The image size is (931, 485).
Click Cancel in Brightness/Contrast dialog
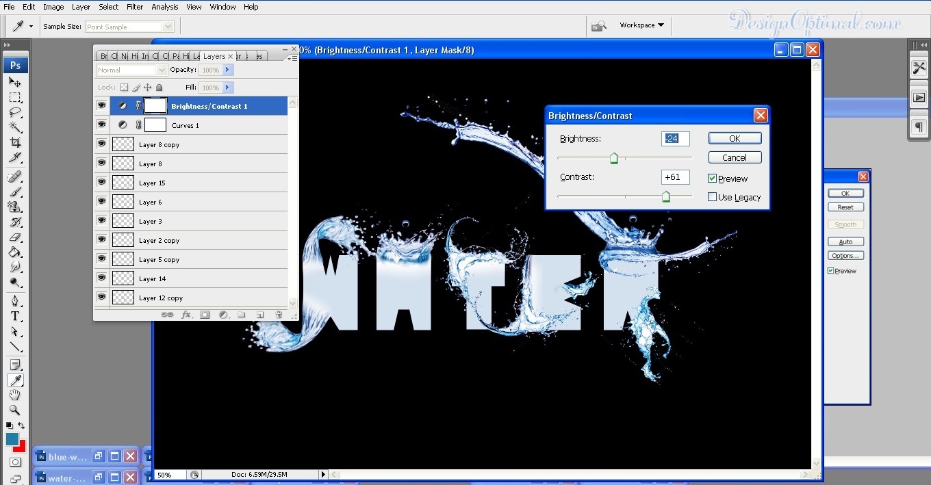point(735,157)
